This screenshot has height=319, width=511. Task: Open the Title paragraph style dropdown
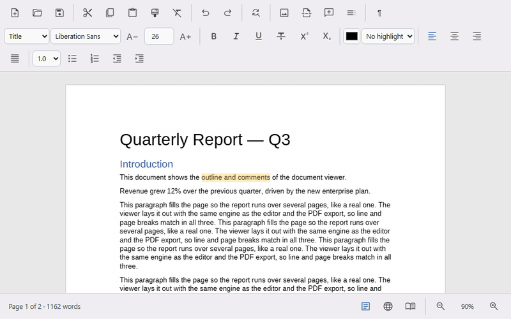27,36
